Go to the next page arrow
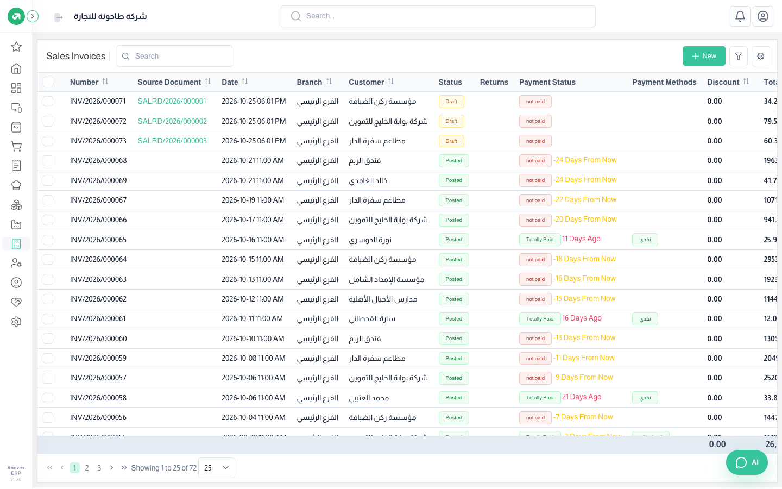Screen dimensions: 782x489 click(x=112, y=468)
